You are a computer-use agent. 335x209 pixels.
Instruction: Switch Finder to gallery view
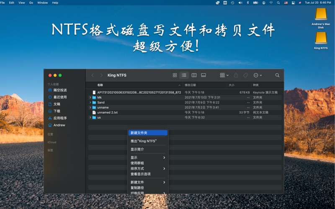pyautogui.click(x=204, y=75)
